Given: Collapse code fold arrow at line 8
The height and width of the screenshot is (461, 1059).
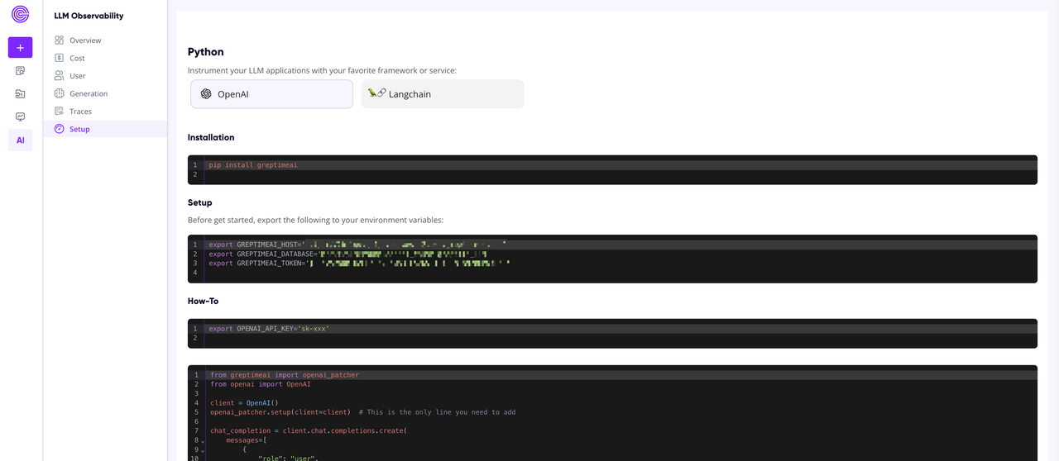Looking at the screenshot, I should point(203,441).
